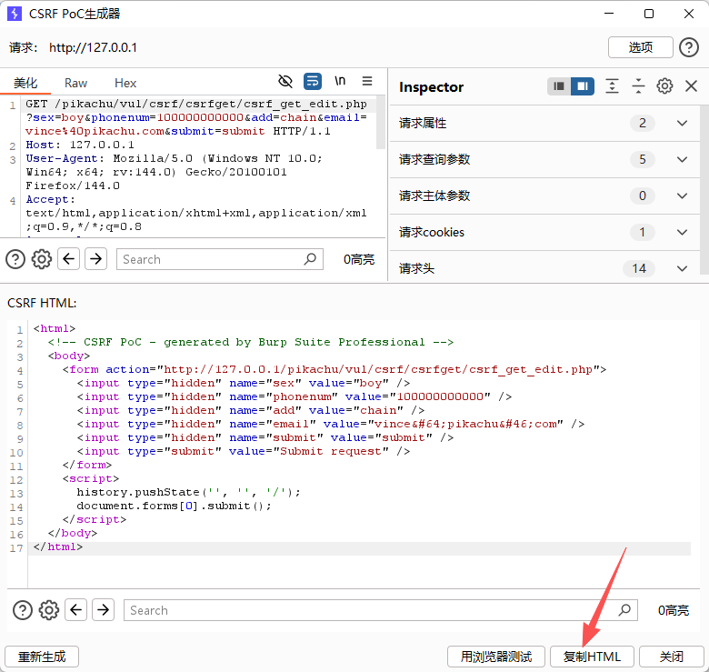This screenshot has width=709, height=672.
Task: Go to next match in HTML search
Action: pyautogui.click(x=103, y=610)
